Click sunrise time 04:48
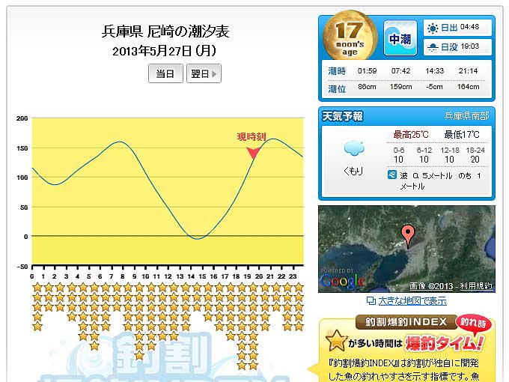 (x=469, y=27)
